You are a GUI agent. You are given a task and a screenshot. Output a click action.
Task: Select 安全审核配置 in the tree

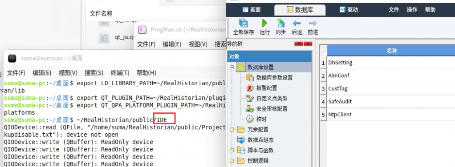[272, 109]
